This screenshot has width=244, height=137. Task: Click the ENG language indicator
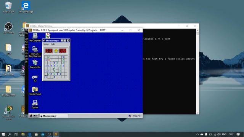(x=224, y=134)
